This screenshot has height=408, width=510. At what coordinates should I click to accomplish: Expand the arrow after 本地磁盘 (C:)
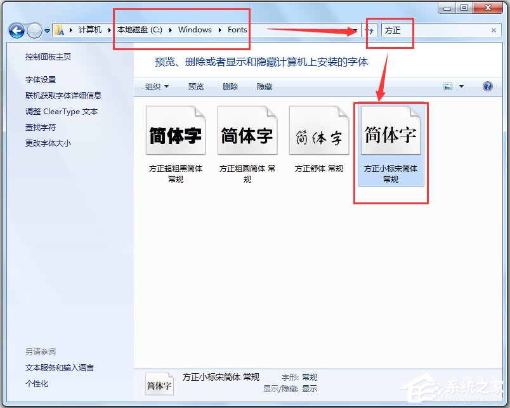(x=171, y=30)
